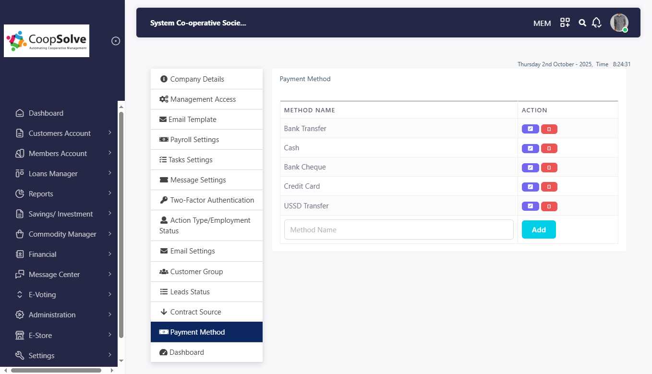The width and height of the screenshot is (652, 374).
Task: Expand the Loans Manager submenu
Action: tap(53, 174)
